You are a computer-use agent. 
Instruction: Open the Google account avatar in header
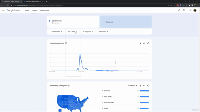(x=195, y=10)
